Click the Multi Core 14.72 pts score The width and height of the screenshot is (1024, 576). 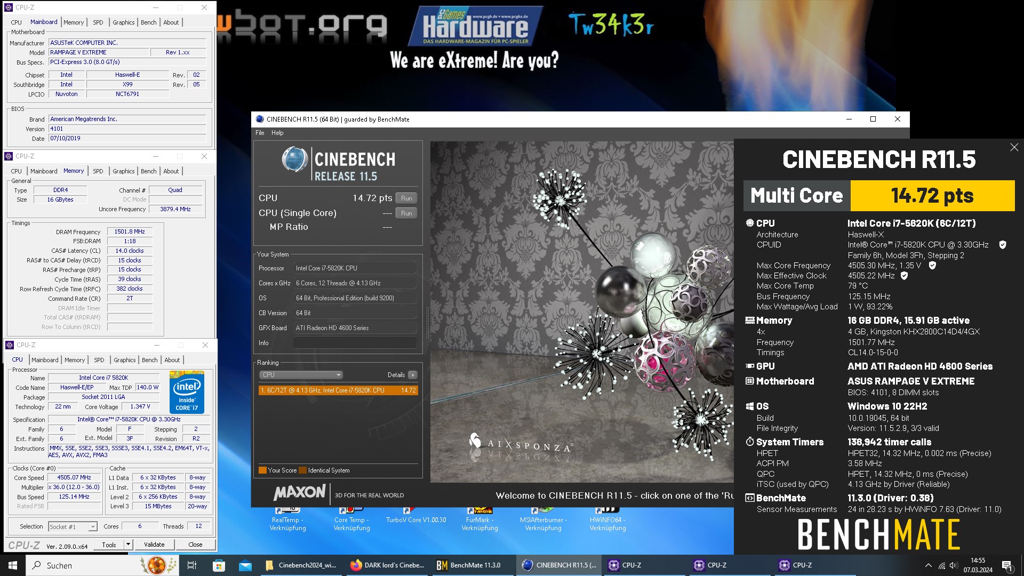[x=932, y=196]
